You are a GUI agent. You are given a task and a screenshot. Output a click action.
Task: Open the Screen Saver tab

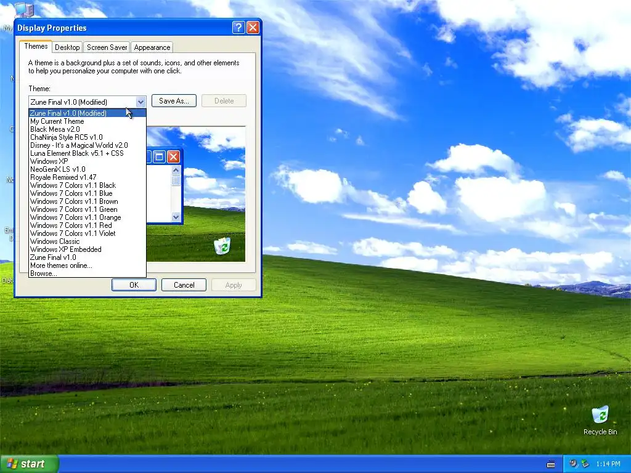(x=107, y=47)
